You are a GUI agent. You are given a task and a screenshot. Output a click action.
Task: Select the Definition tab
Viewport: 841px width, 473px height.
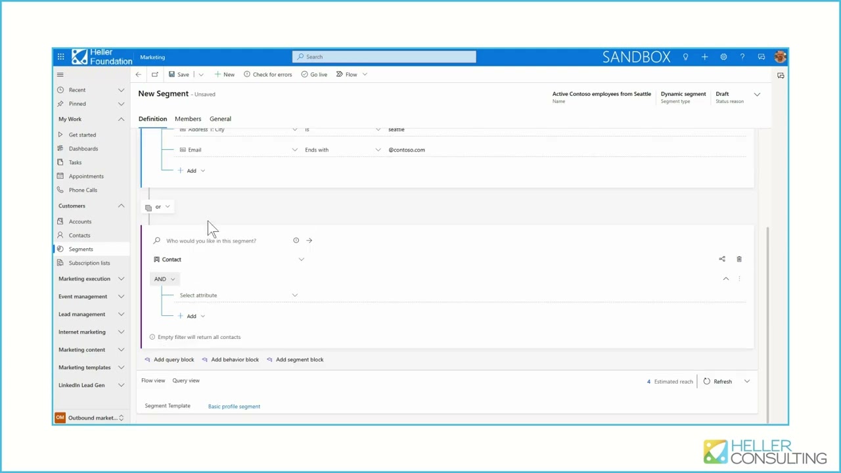pyautogui.click(x=152, y=119)
